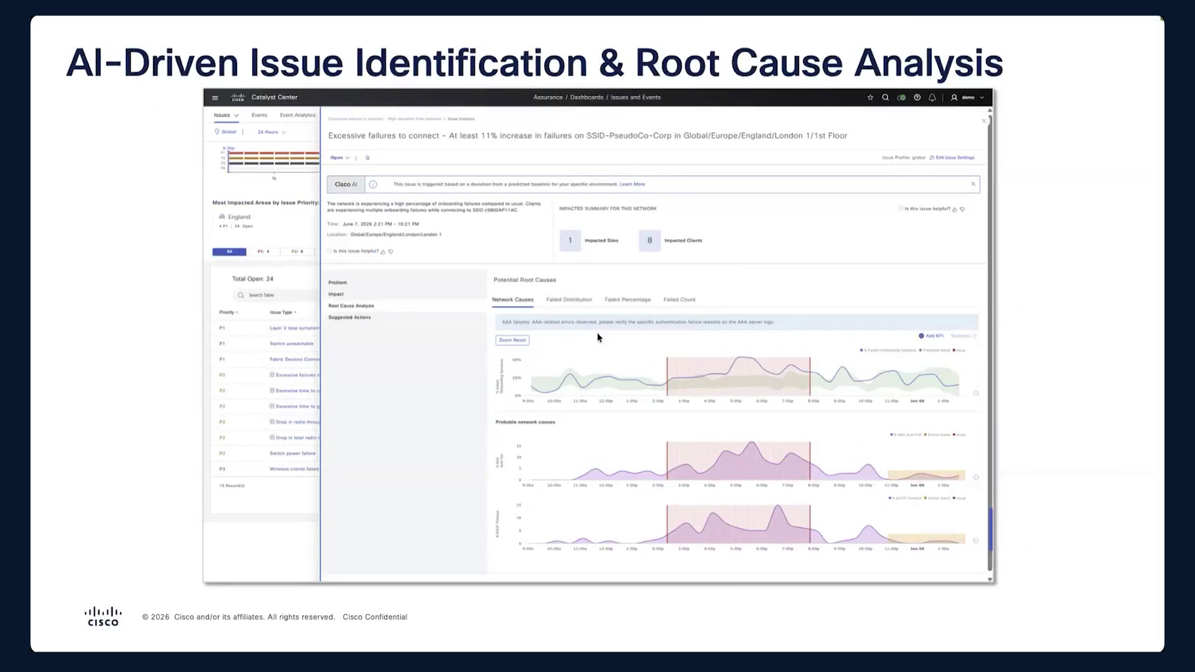Click the notes icon next to Open status

click(368, 158)
